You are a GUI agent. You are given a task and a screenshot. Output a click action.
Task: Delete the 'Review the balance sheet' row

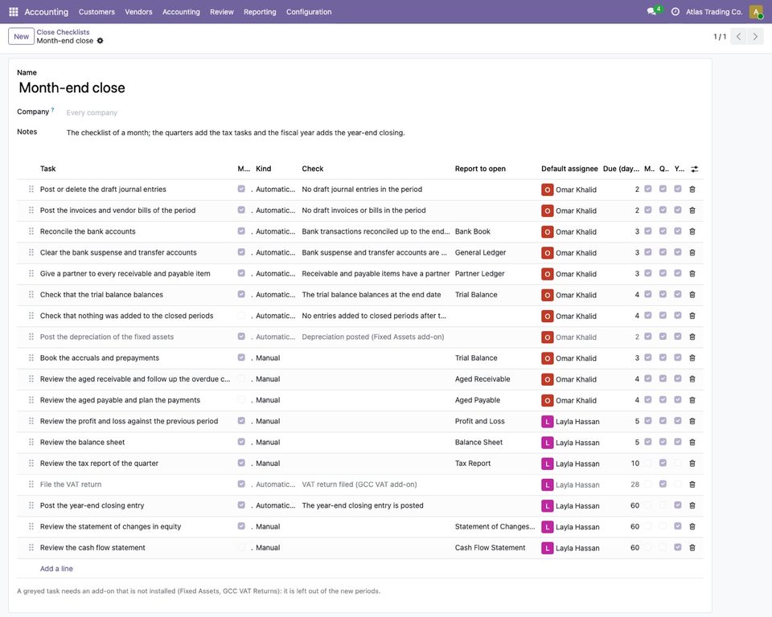[x=692, y=443]
